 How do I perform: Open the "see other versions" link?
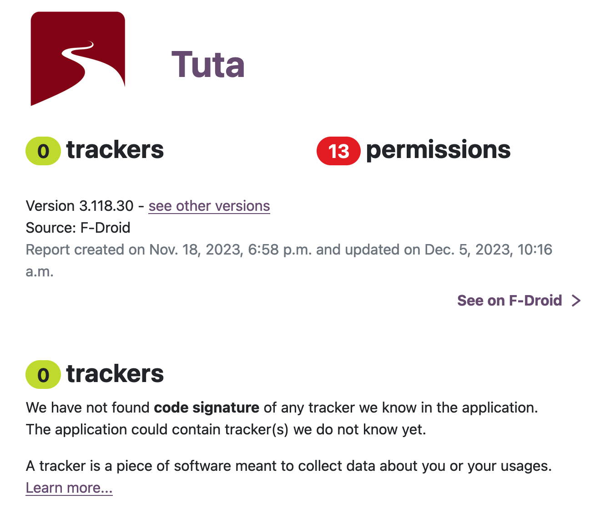click(209, 206)
